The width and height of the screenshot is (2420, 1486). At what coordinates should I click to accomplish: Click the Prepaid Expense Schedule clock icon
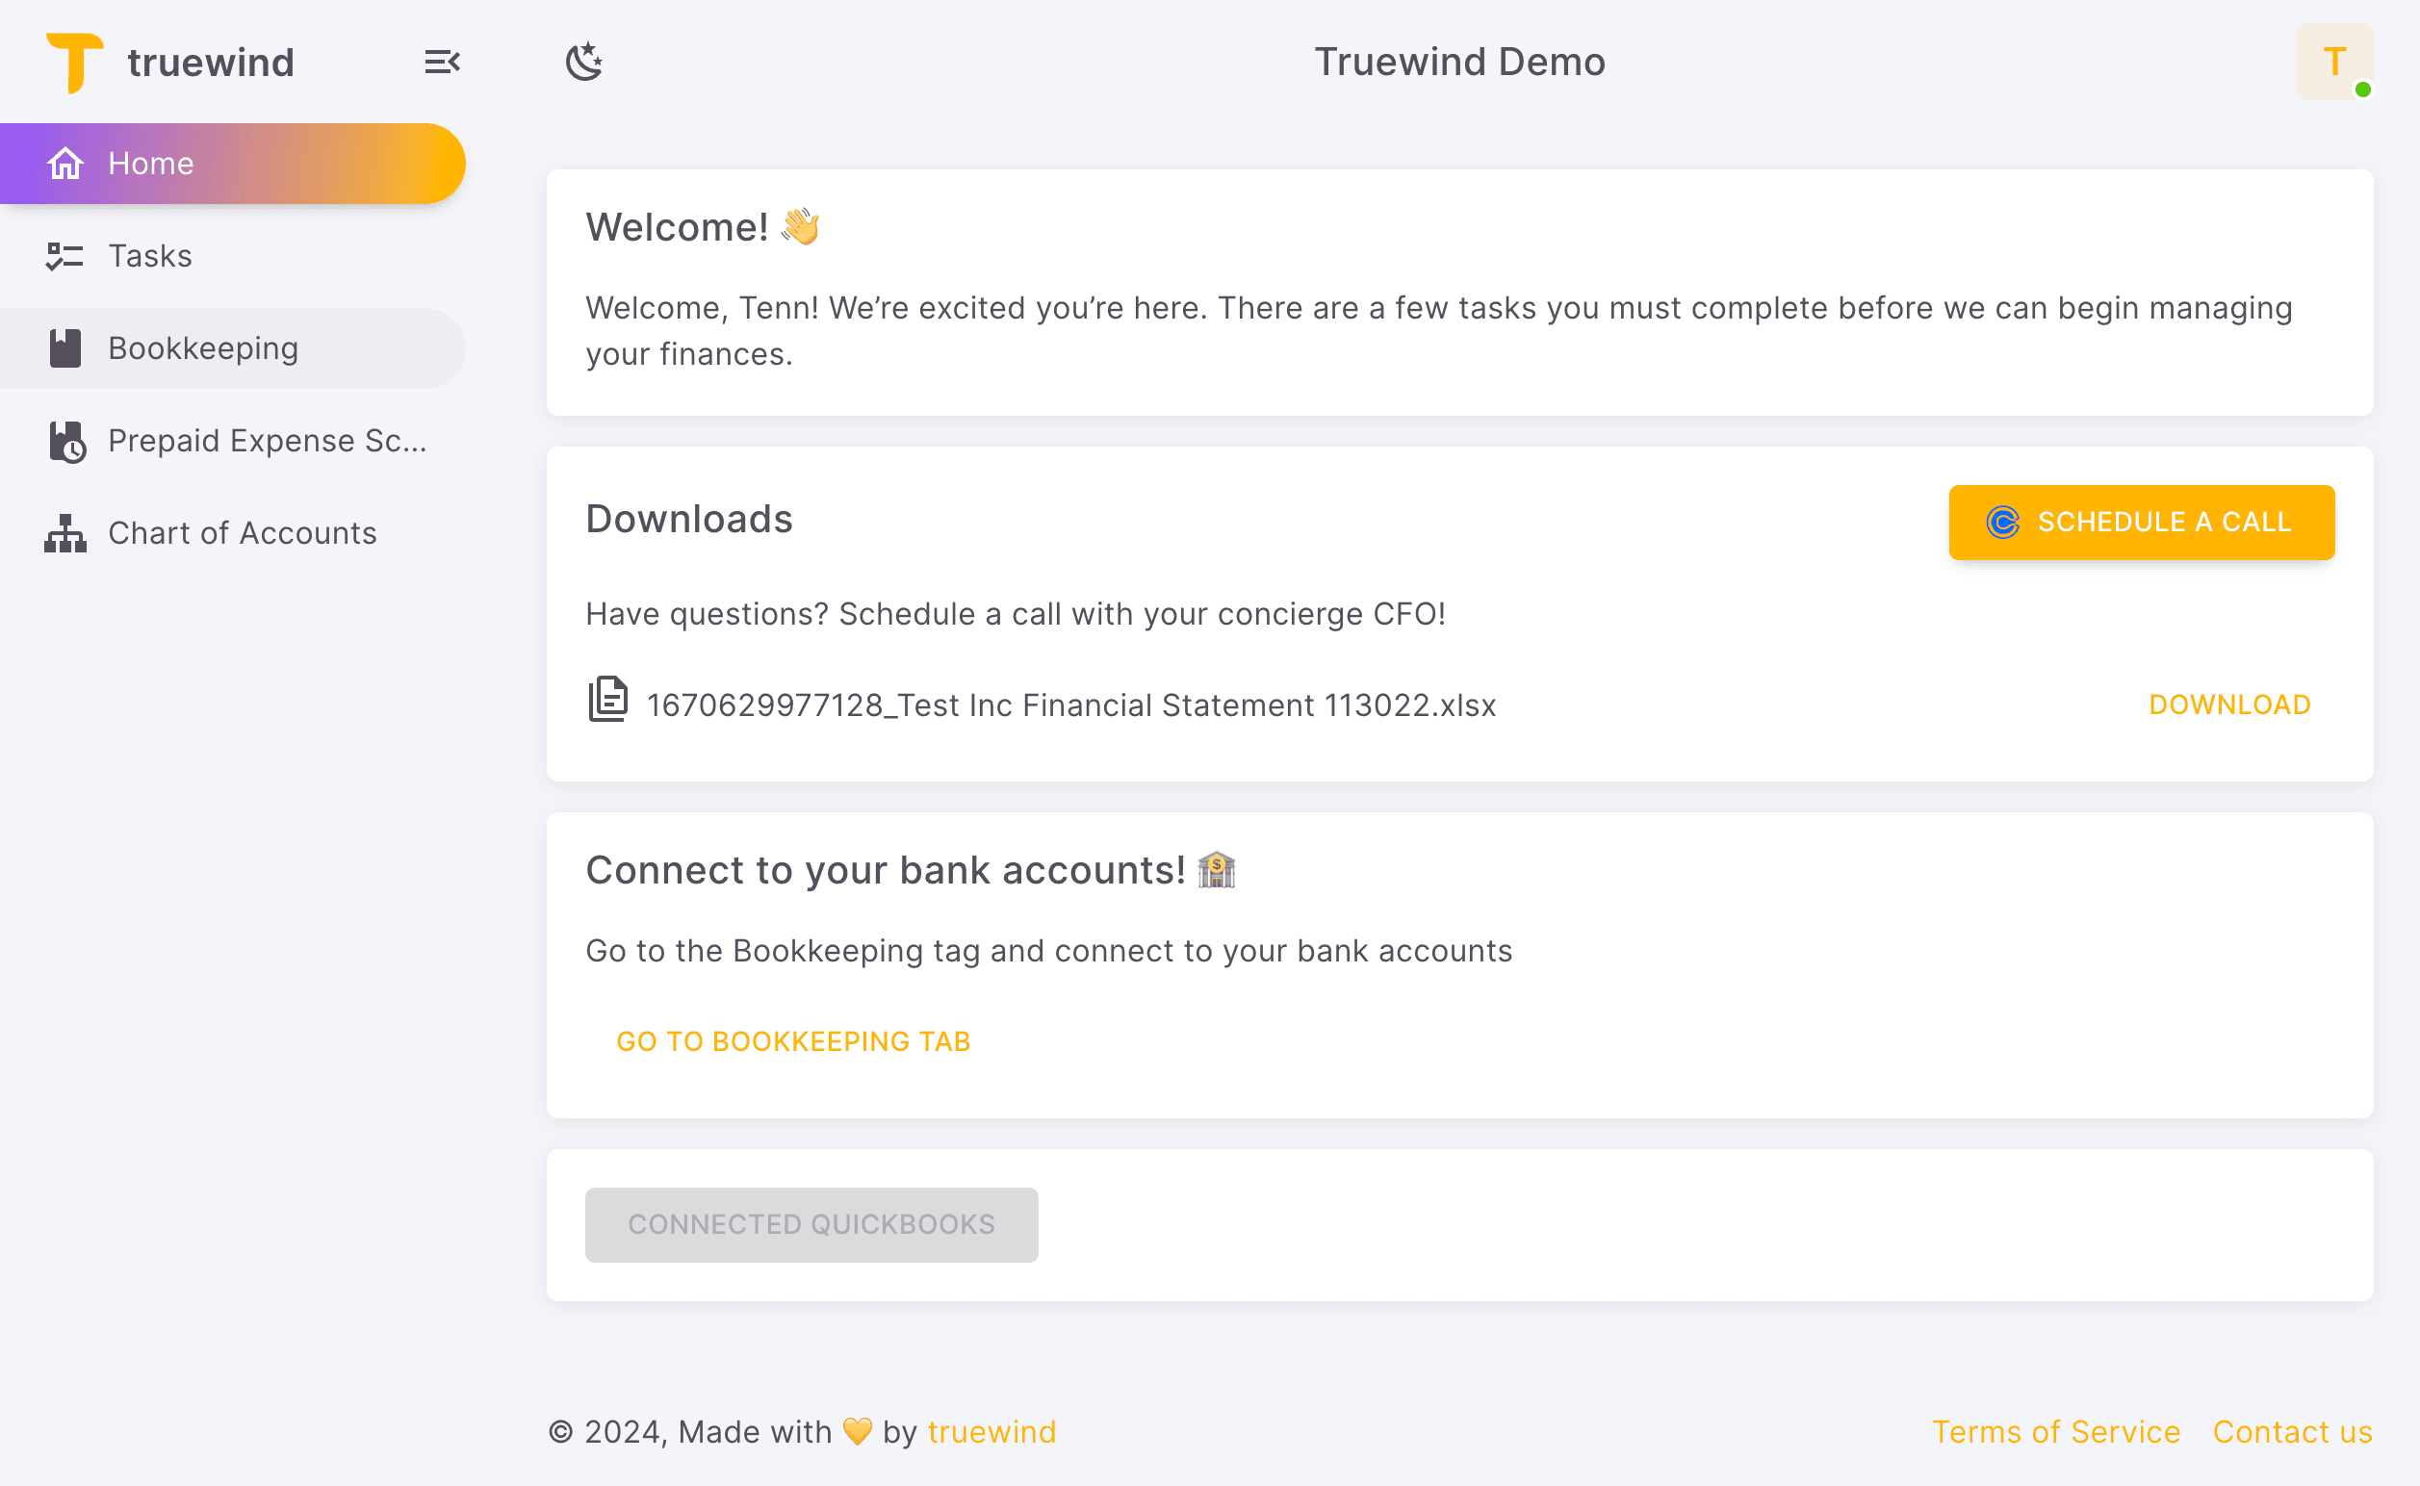pyautogui.click(x=64, y=440)
